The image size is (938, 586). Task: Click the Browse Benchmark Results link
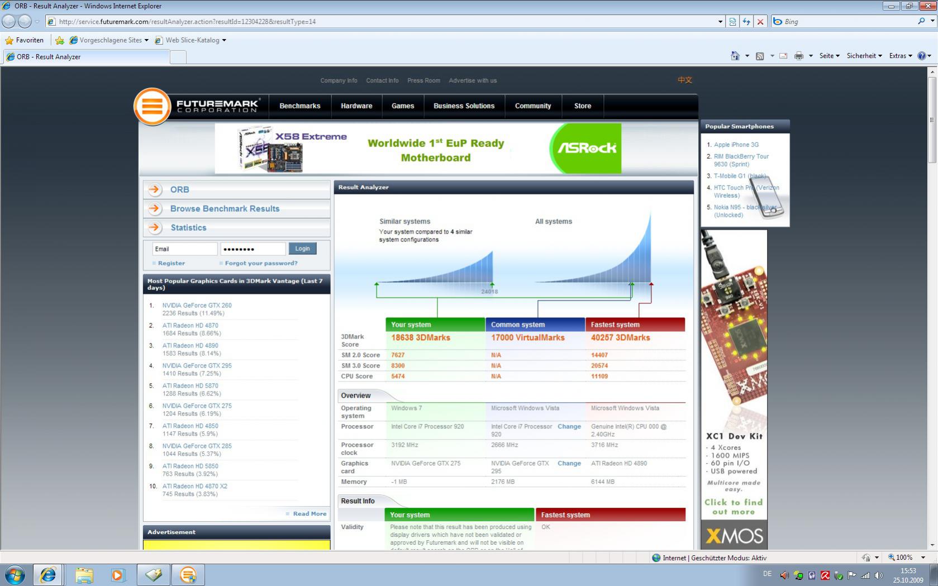coord(225,208)
